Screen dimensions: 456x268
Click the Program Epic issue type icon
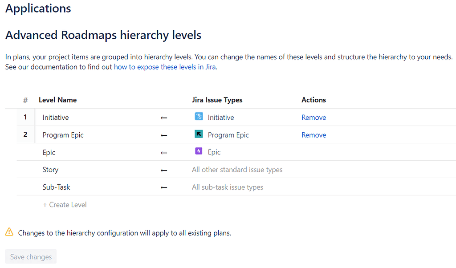(199, 134)
